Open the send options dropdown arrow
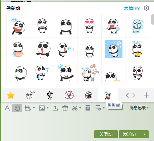 (144, 134)
